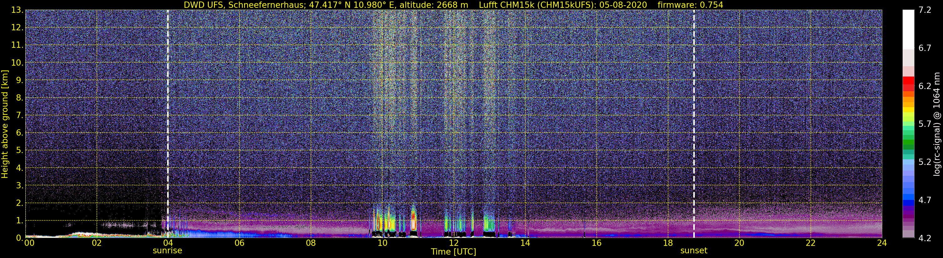Click the '02' time tick label

[97, 243]
